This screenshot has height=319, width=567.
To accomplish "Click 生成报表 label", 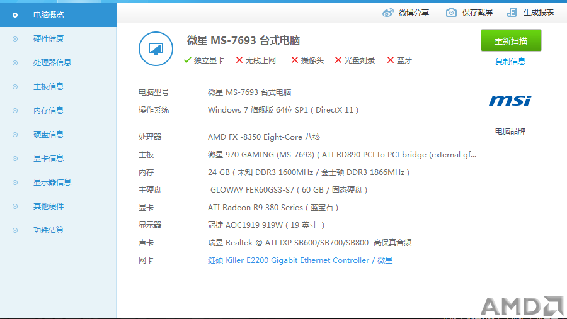I will tap(539, 13).
